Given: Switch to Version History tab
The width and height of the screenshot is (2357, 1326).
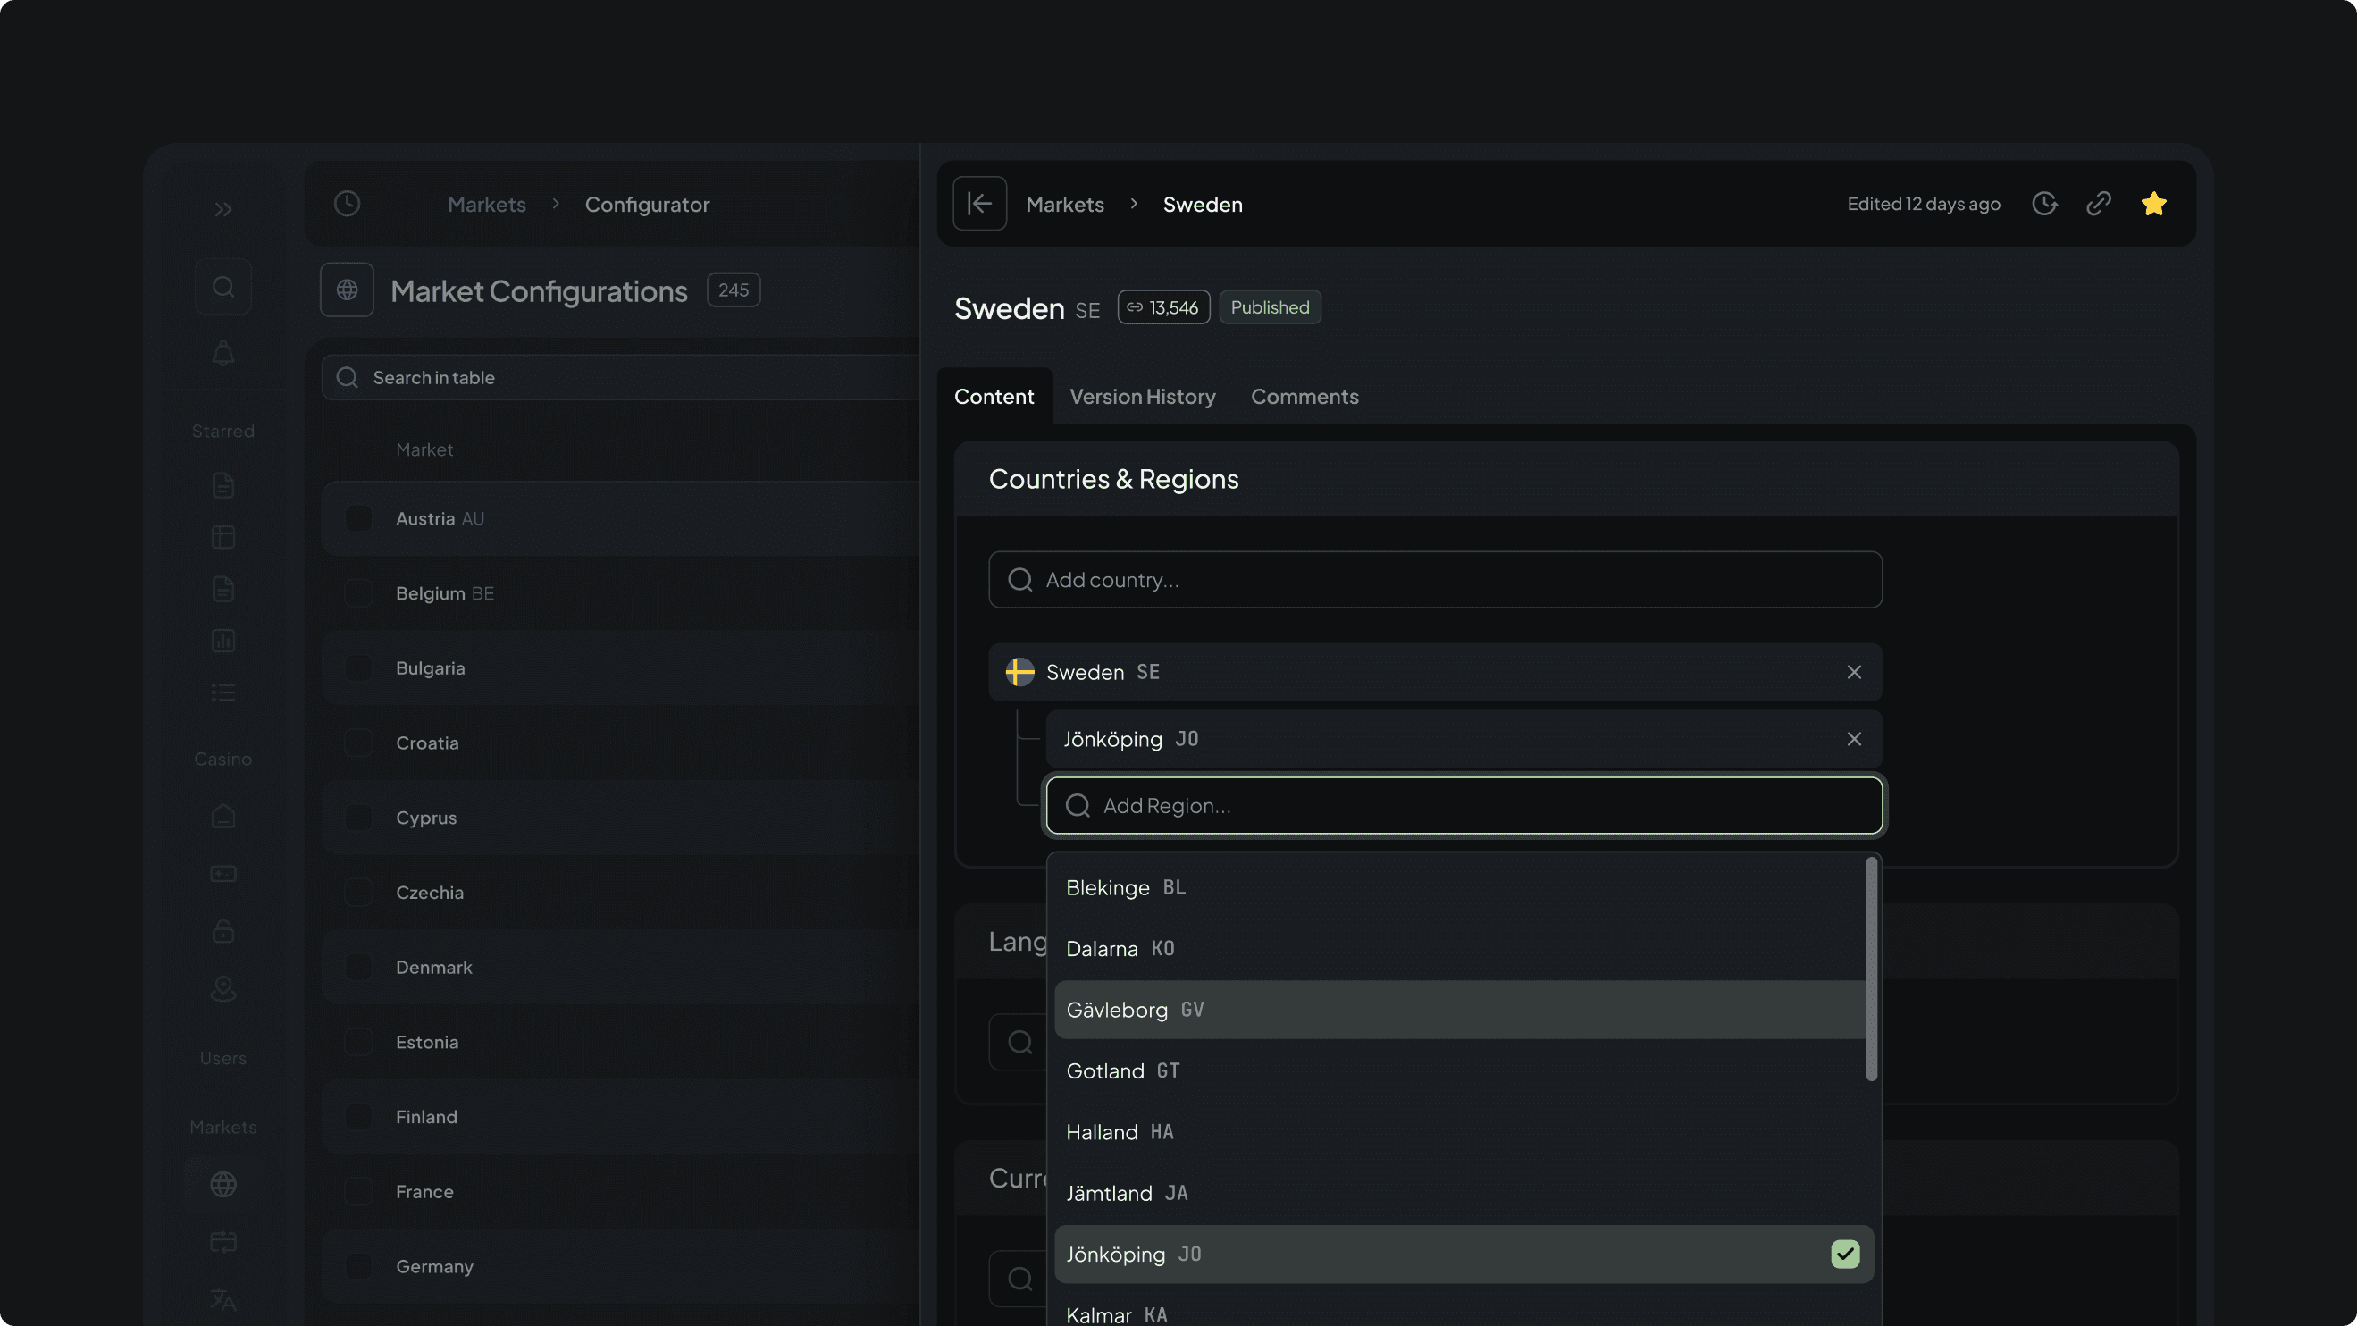Looking at the screenshot, I should point(1142,397).
